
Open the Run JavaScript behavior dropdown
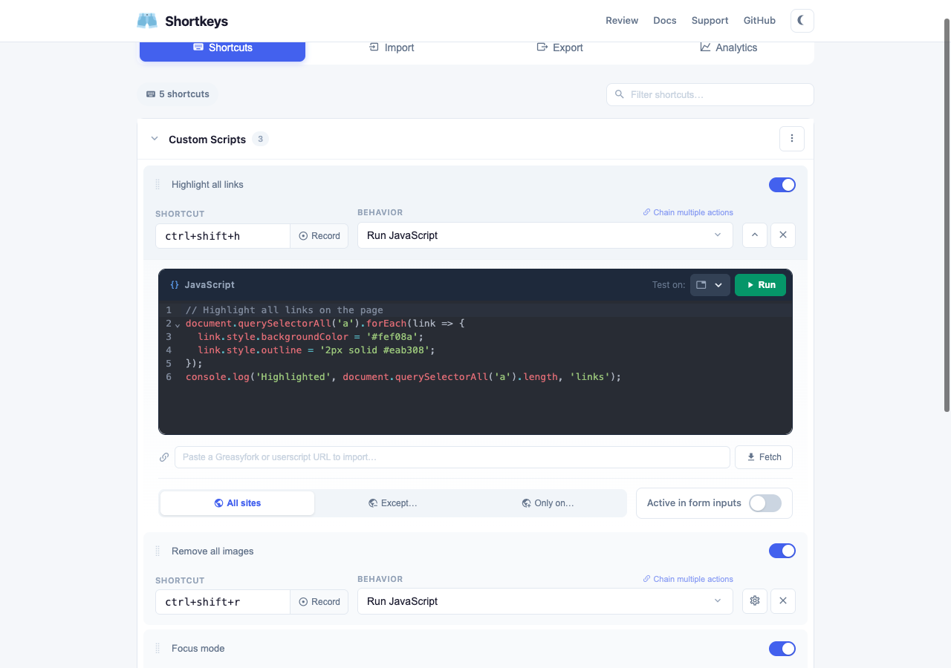545,235
